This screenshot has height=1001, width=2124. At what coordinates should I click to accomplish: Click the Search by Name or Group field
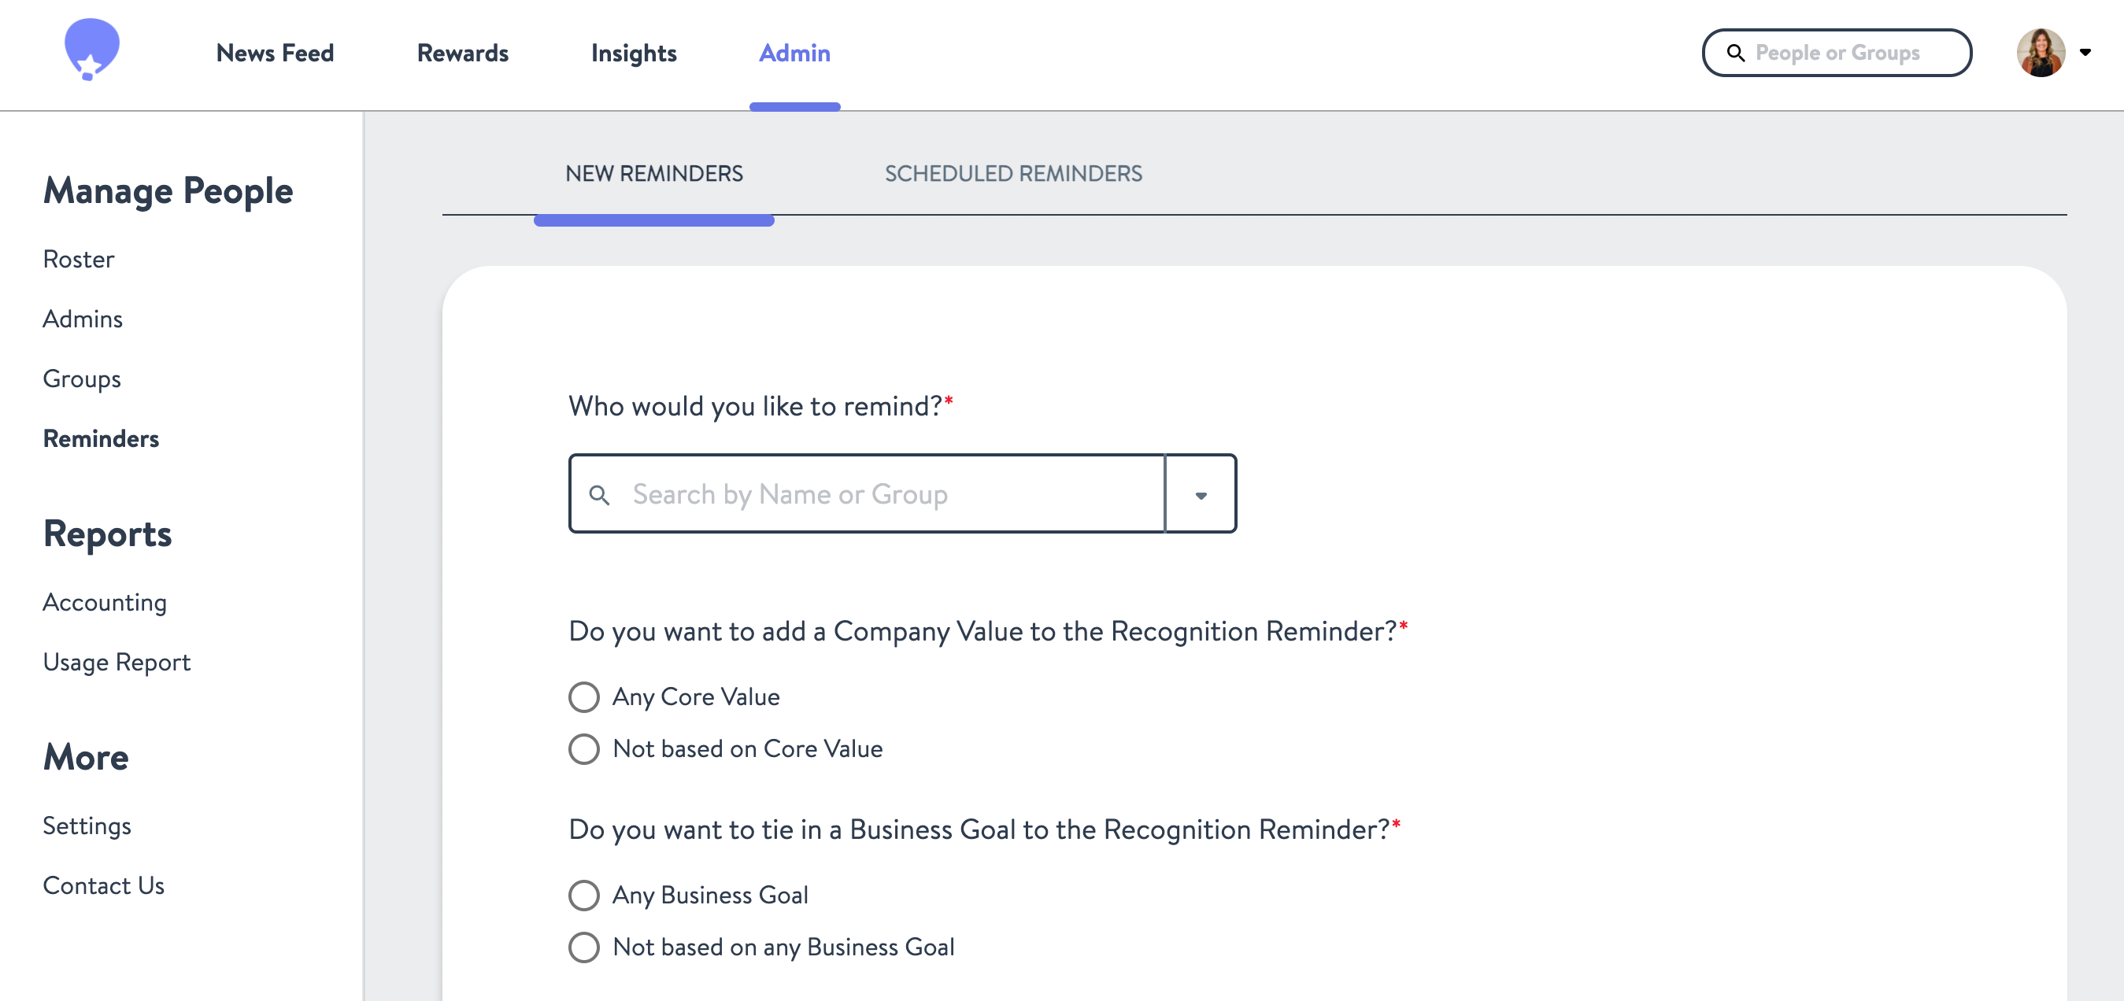[x=867, y=494]
